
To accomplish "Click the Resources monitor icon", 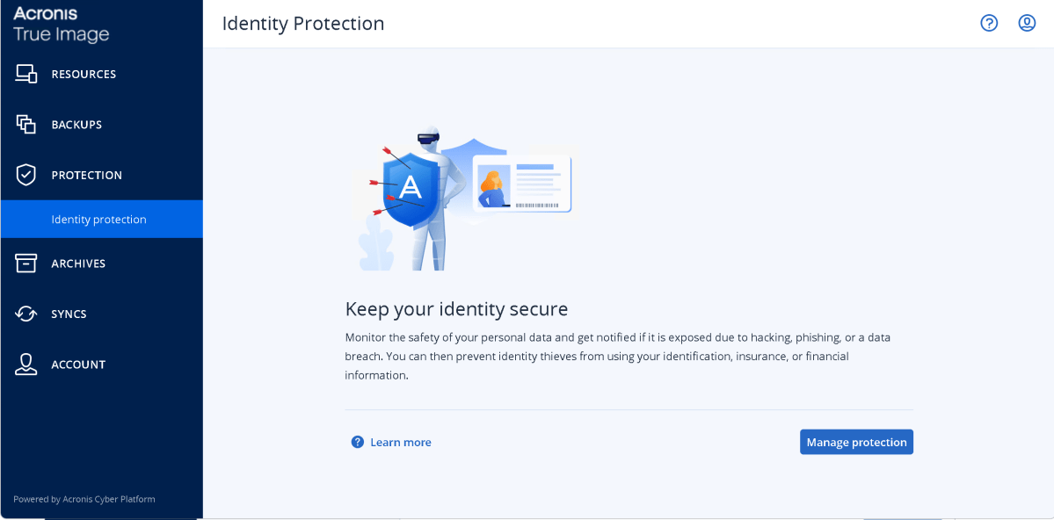I will click(26, 74).
